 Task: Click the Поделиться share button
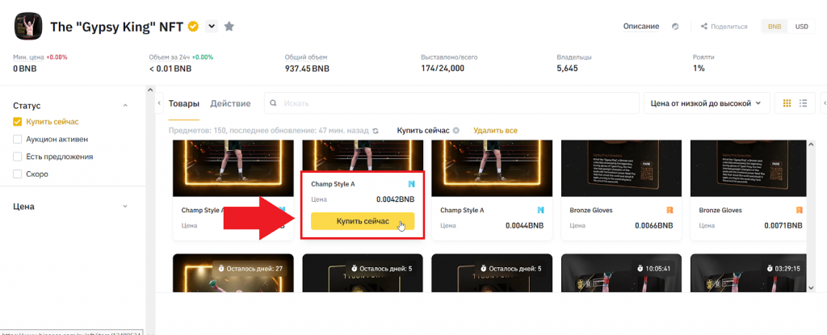point(724,27)
